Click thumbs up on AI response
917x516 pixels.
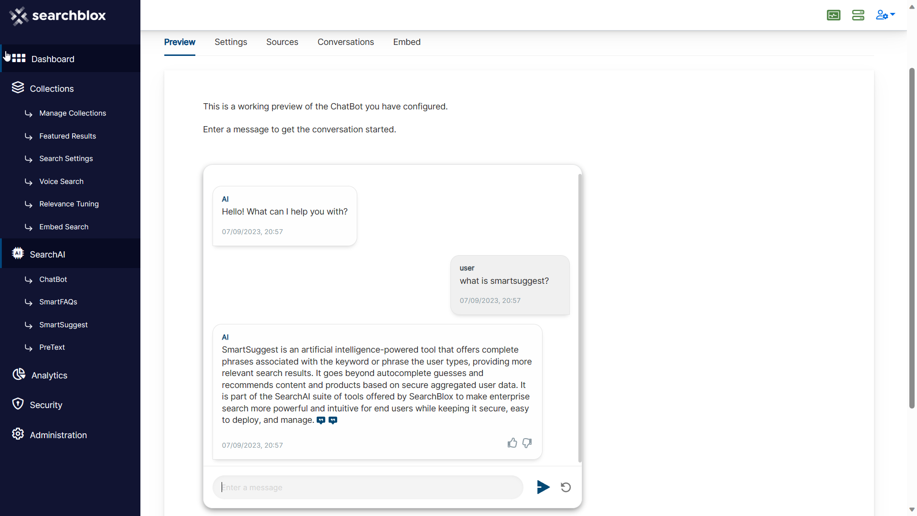[512, 443]
